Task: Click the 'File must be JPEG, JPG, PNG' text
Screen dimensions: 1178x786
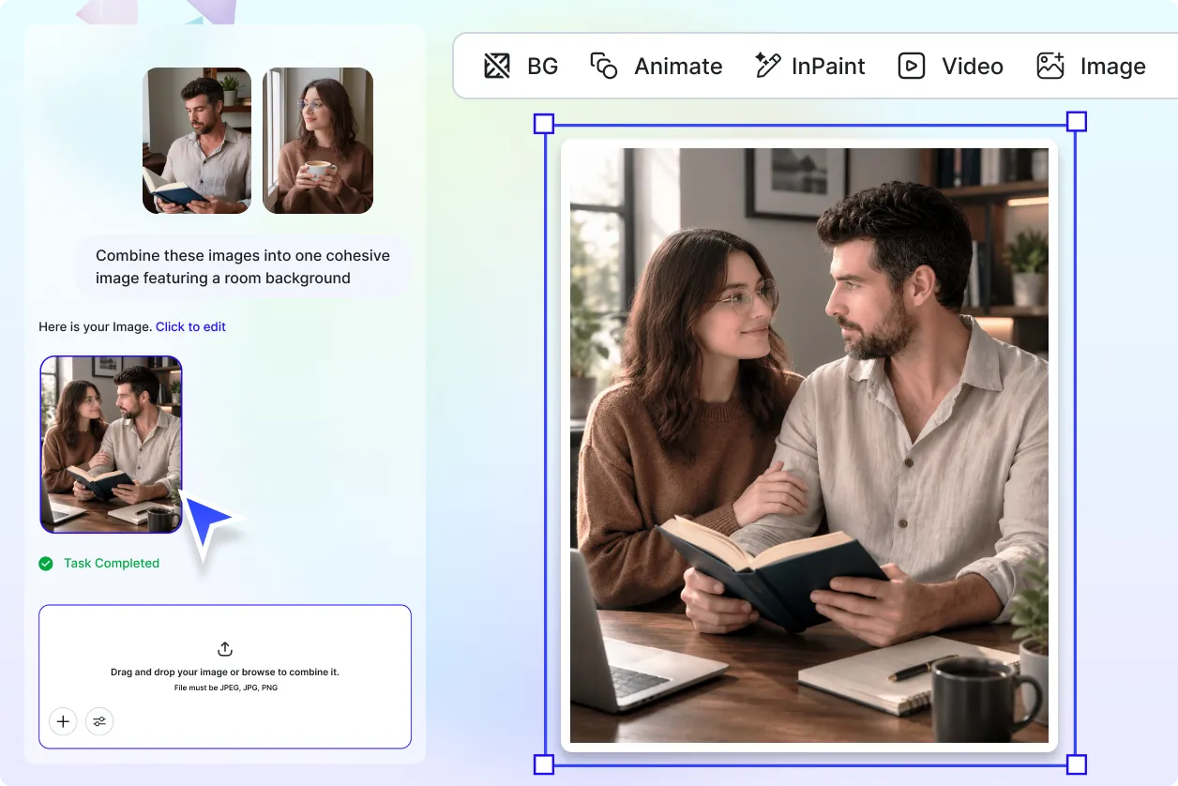Action: click(x=225, y=688)
